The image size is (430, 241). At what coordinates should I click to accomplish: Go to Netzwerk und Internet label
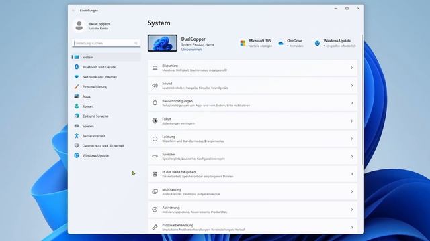99,77
